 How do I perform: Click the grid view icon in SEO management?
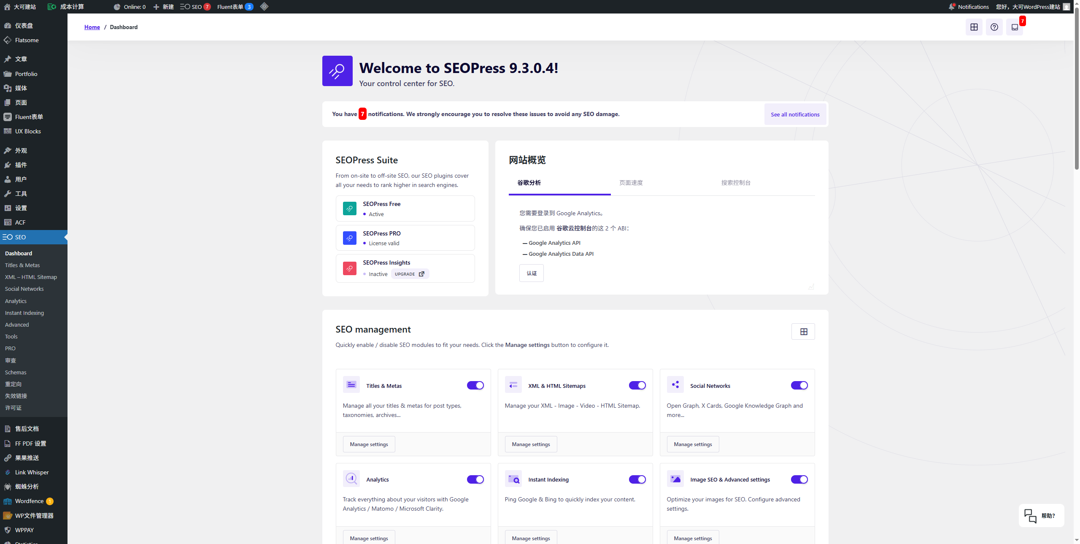tap(803, 332)
